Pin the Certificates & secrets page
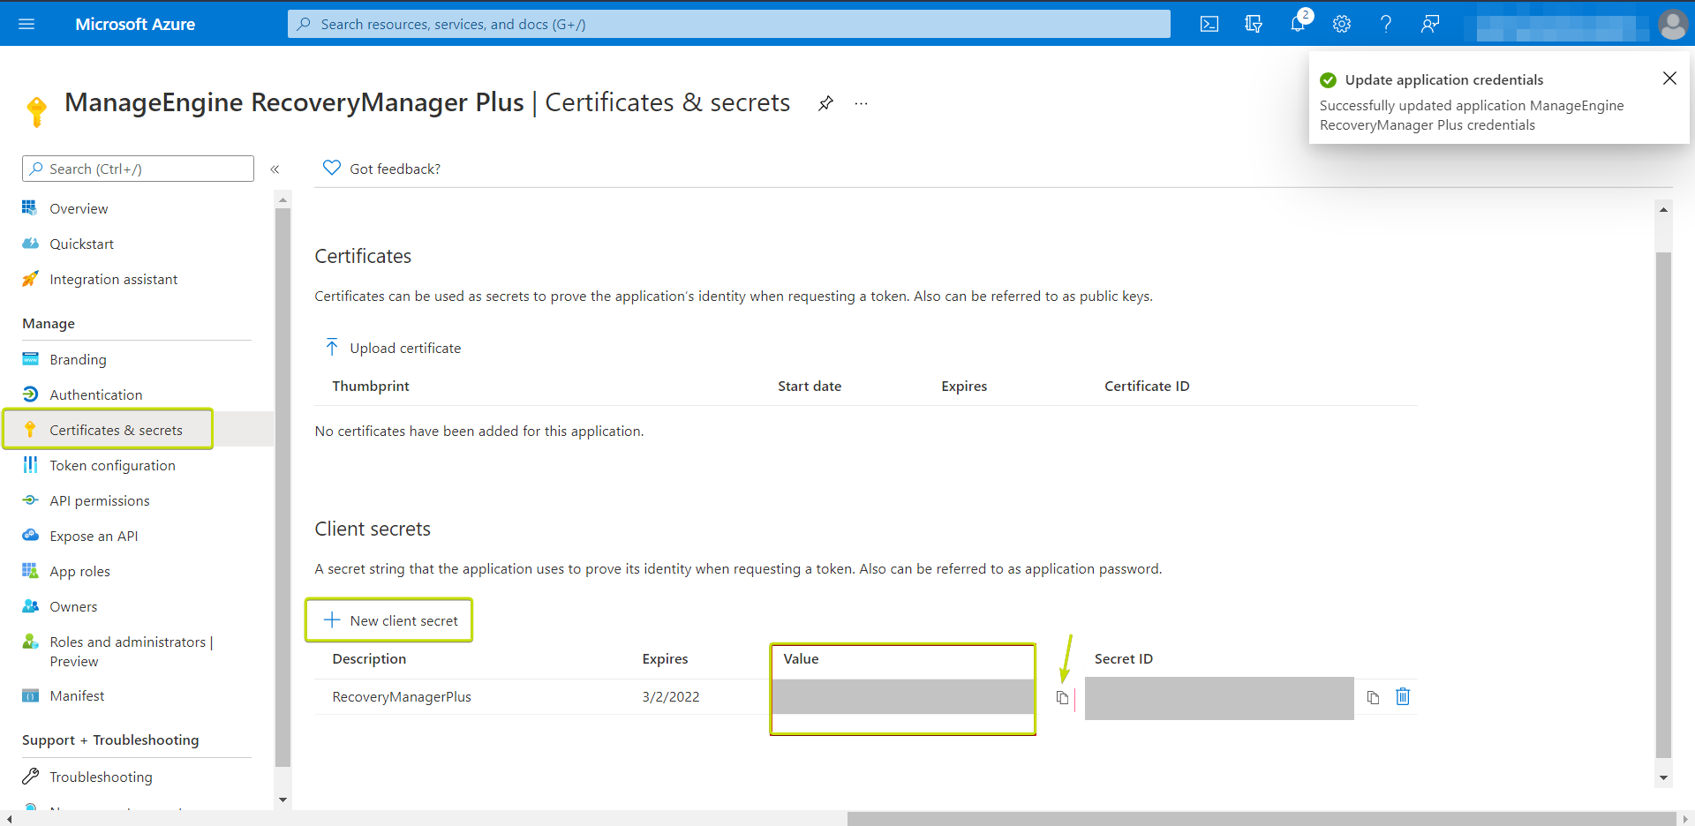Image resolution: width=1695 pixels, height=826 pixels. point(825,103)
